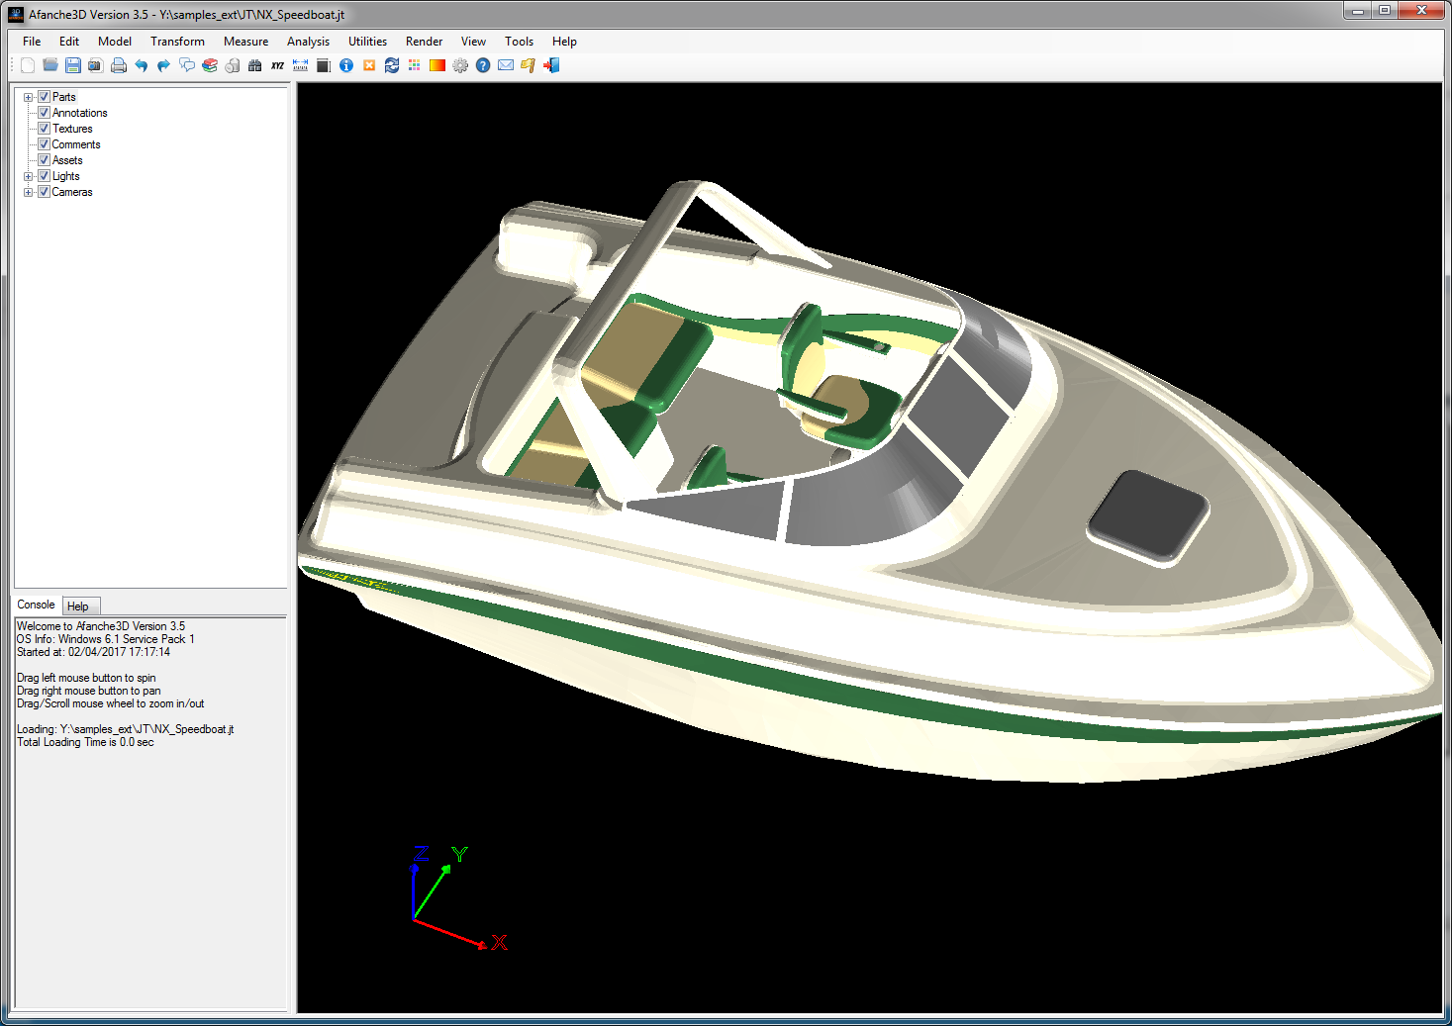Click the Undo arrow icon
This screenshot has width=1452, height=1026.
coord(142,65)
